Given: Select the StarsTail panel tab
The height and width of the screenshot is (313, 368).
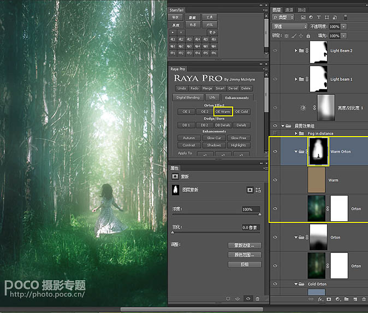Looking at the screenshot, I should (x=176, y=10).
